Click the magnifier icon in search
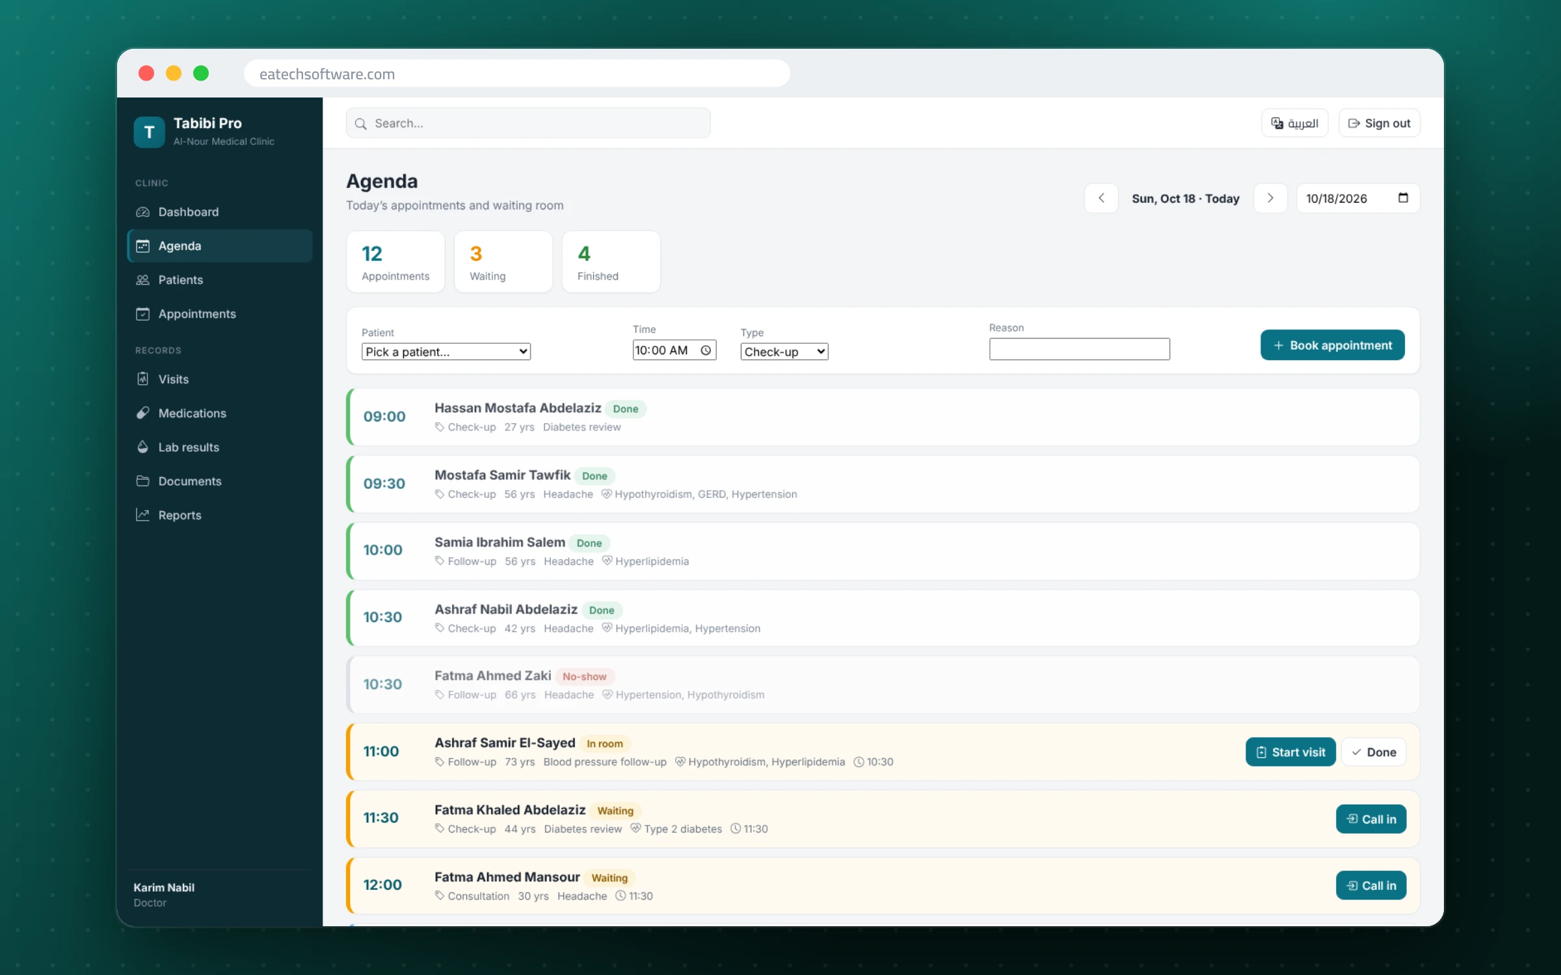 pos(360,123)
